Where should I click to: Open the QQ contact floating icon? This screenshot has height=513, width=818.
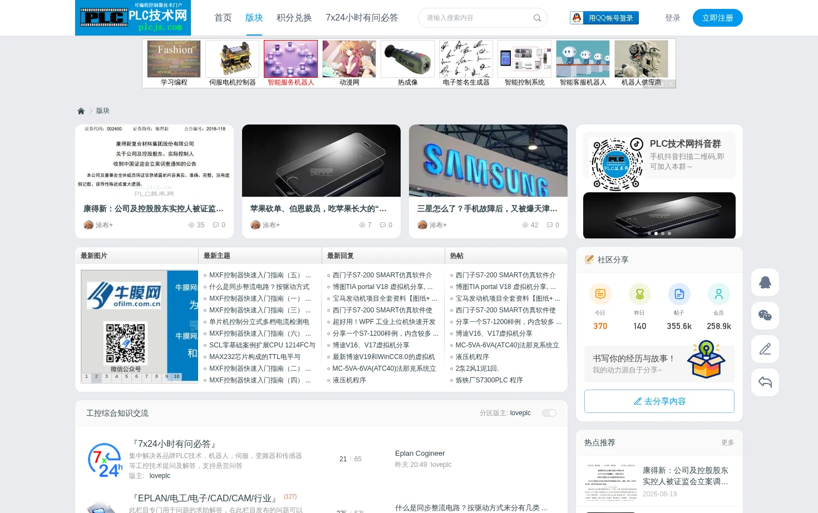click(x=765, y=282)
